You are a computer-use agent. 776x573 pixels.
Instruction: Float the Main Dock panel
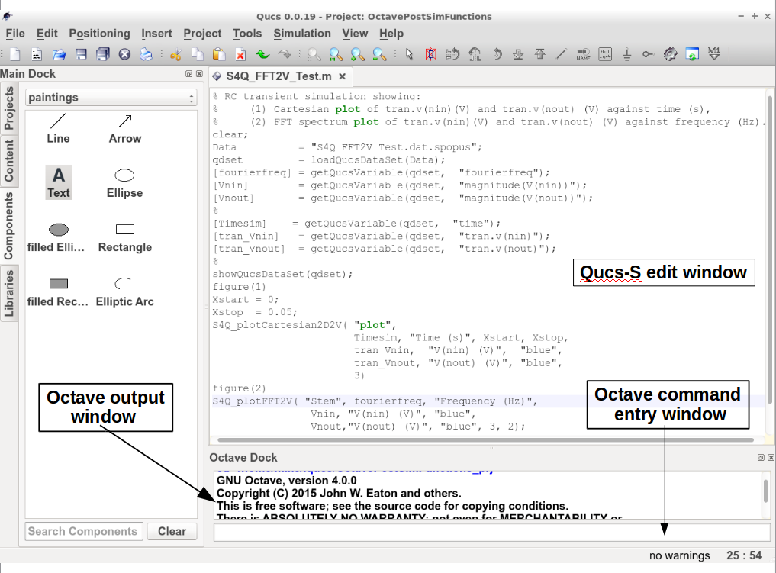188,74
